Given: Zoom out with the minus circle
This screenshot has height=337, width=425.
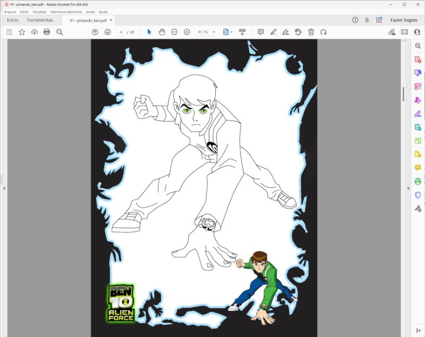Looking at the screenshot, I should coord(174,32).
